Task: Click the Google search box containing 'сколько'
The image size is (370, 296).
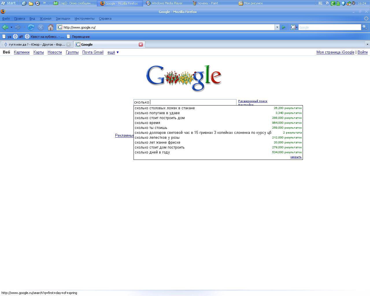Action: [x=185, y=102]
